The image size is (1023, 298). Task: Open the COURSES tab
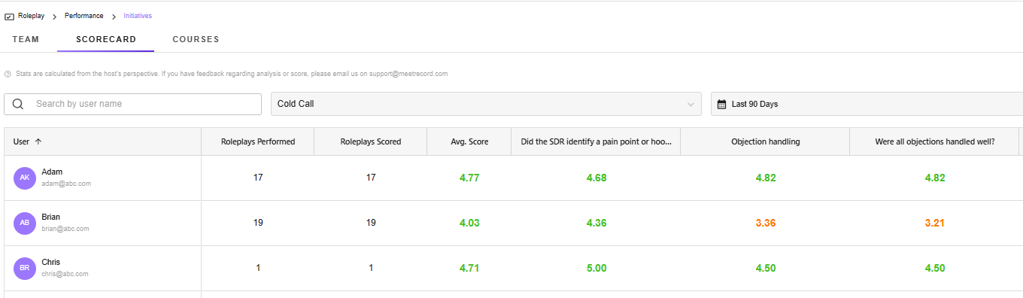196,39
